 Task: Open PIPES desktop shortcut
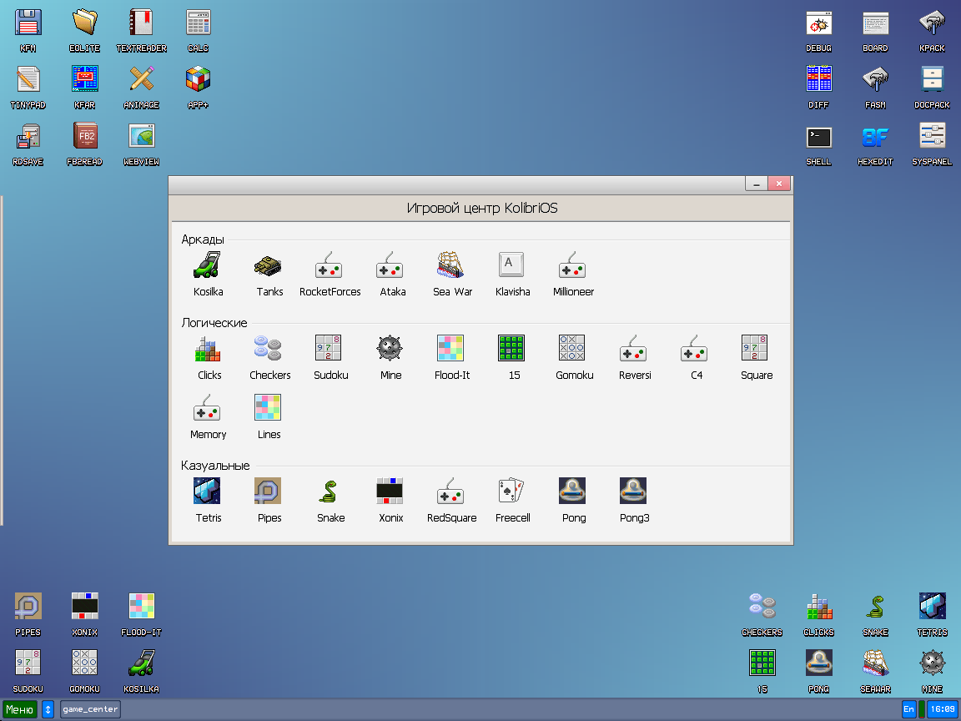(28, 615)
